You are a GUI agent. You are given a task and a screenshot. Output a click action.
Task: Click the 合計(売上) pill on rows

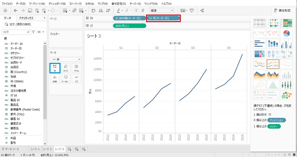click(129, 26)
